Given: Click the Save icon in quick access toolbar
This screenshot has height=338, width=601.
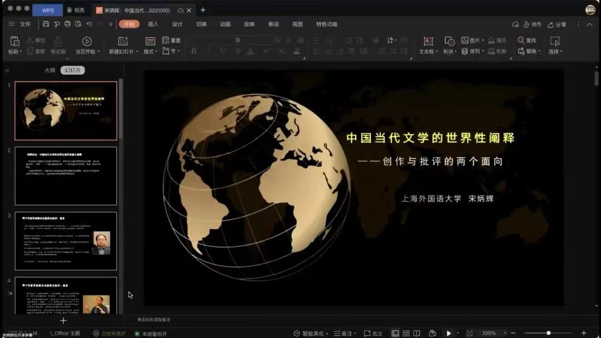Looking at the screenshot, I should coord(46,24).
